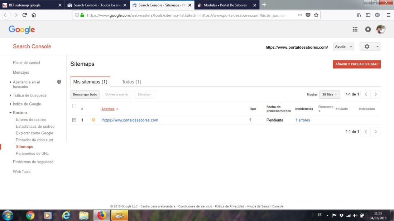The height and width of the screenshot is (221, 394).
Task: Click the Google logo
Action: (21, 30)
